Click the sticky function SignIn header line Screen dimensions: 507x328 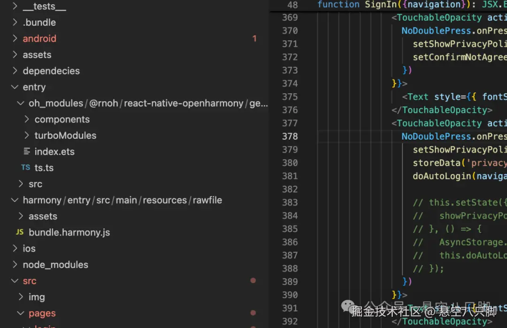(x=388, y=5)
